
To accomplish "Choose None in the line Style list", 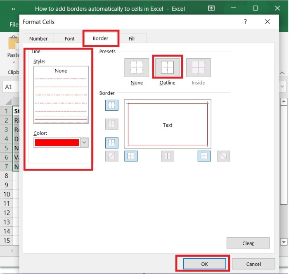I will tap(61, 71).
